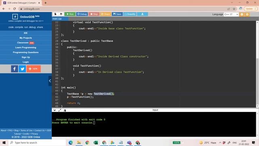Show hidden system tray icons

pos(220,142)
